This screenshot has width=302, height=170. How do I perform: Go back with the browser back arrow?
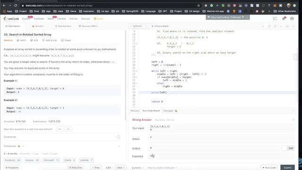click(x=4, y=6)
